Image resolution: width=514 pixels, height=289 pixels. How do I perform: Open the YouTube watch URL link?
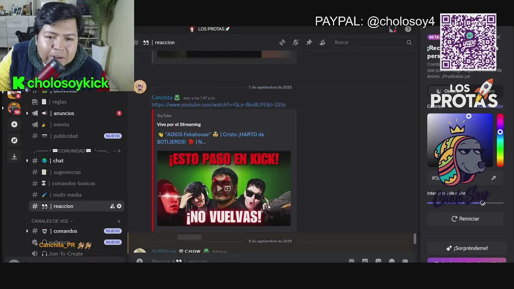pos(218,105)
